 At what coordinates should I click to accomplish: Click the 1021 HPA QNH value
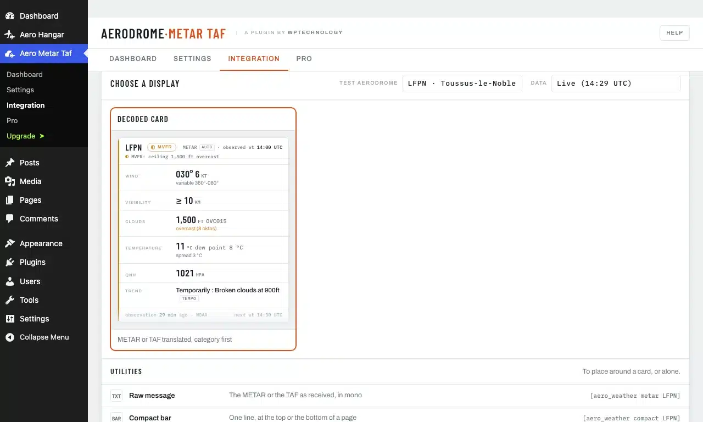(190, 274)
